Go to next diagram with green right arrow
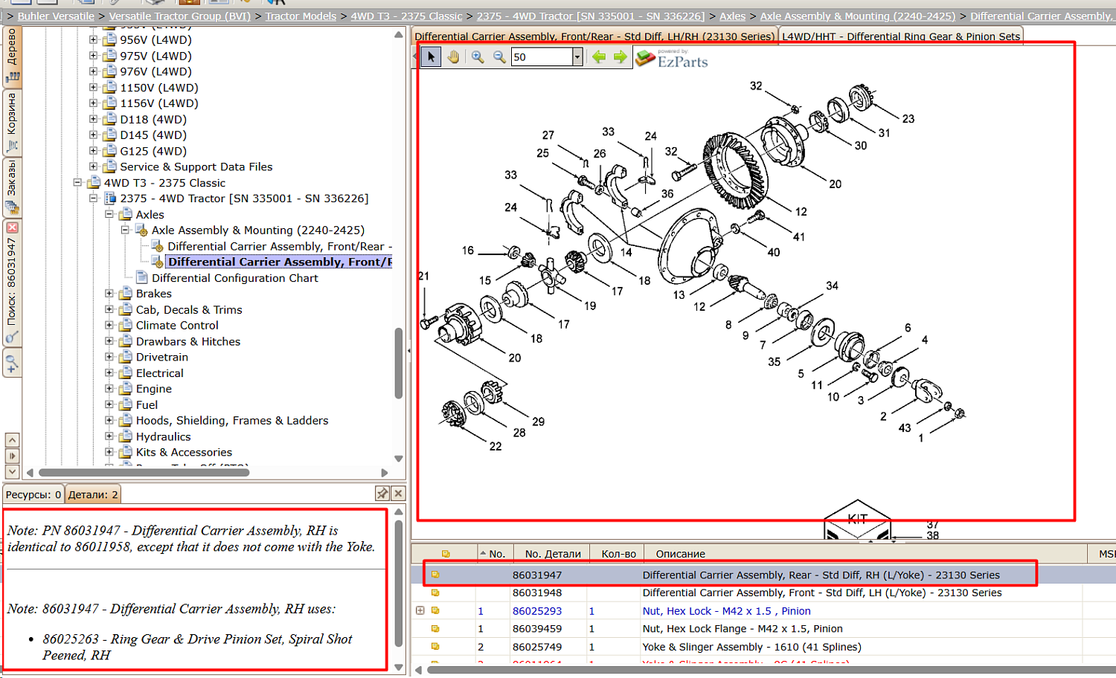The height and width of the screenshot is (678, 1116). 620,57
